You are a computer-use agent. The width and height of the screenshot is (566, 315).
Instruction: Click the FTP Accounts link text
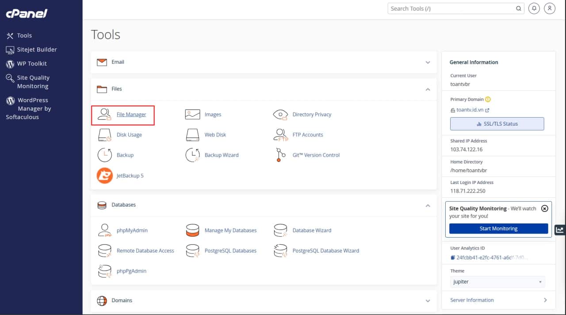click(x=308, y=135)
